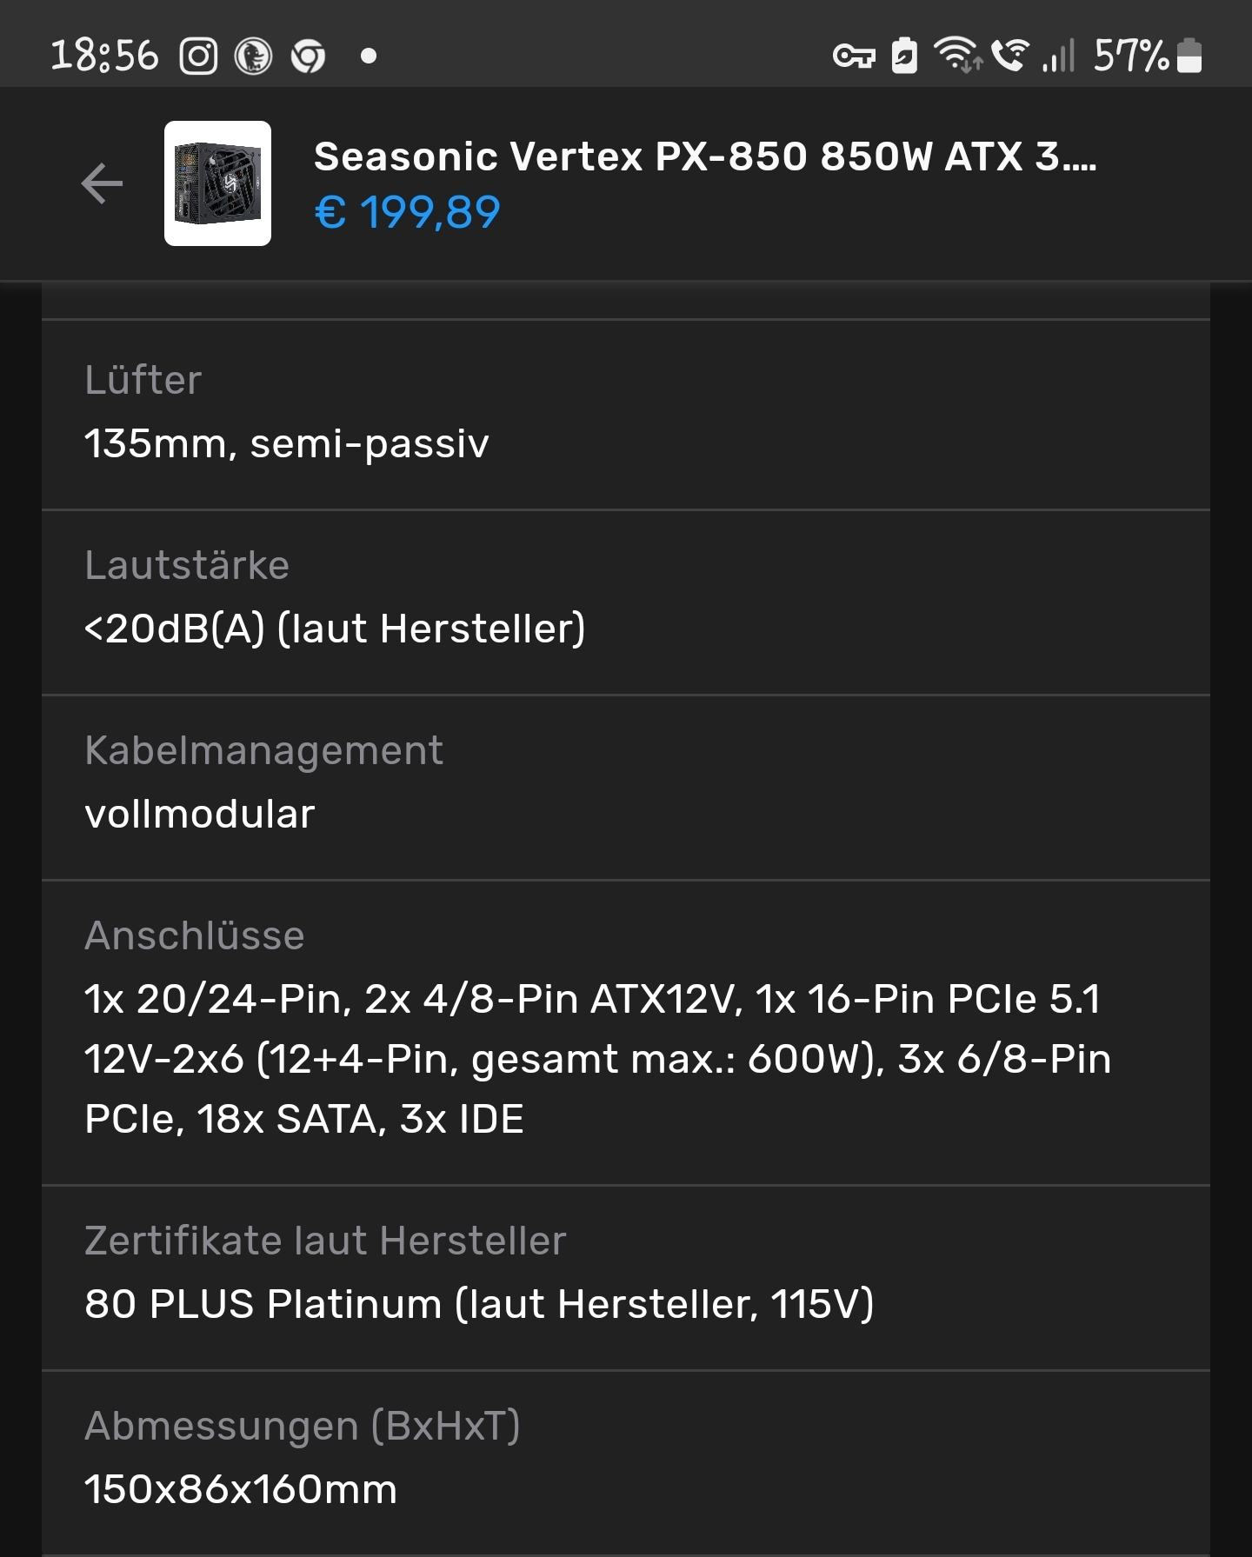
Task: Tap the Kabelmanagement value vollmodular
Action: (x=200, y=815)
